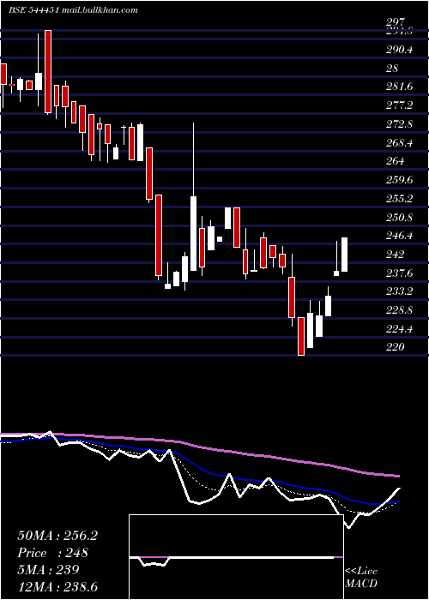Click the white candle with long wick to 272.8

click(x=193, y=233)
